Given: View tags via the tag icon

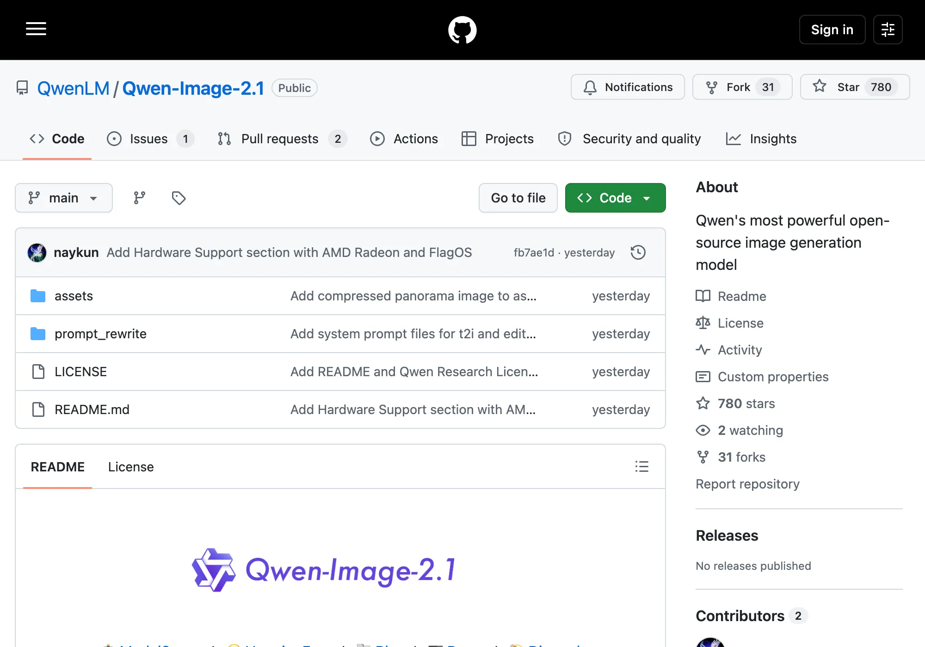Looking at the screenshot, I should [x=179, y=198].
